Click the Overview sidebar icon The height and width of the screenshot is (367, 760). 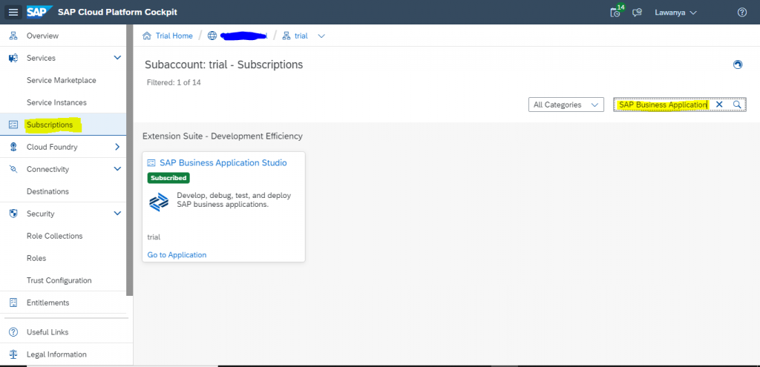point(13,36)
